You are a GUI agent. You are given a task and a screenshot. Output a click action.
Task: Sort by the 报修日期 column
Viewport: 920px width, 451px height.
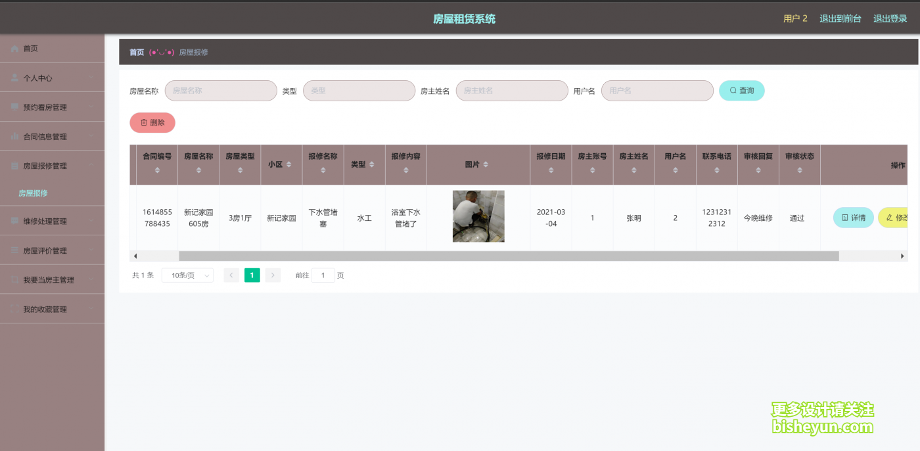(551, 170)
